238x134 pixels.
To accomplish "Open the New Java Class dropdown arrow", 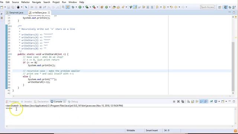I will tap(110, 7).
